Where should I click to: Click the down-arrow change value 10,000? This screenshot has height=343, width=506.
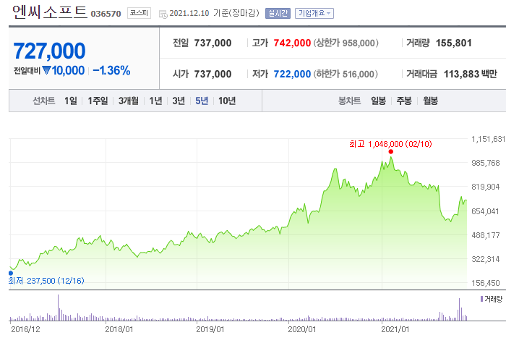coord(64,70)
